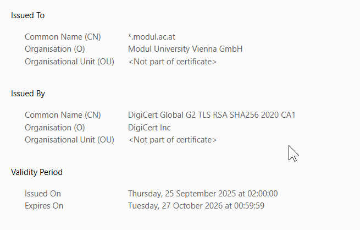360x230 pixels.
Task: Click "Not part of certificate" under Issued To
Action: click(x=172, y=62)
